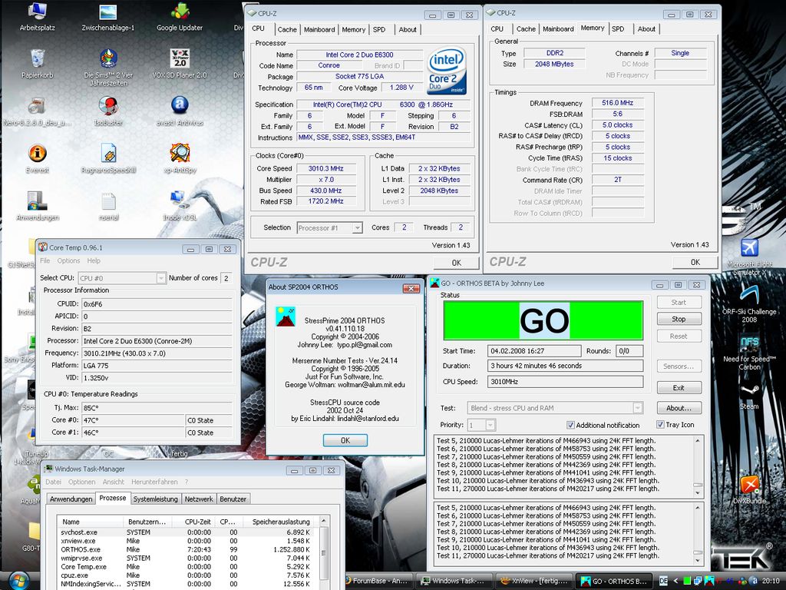The image size is (786, 590).
Task: Select ORTHOS.exe process row
Action: (188, 550)
